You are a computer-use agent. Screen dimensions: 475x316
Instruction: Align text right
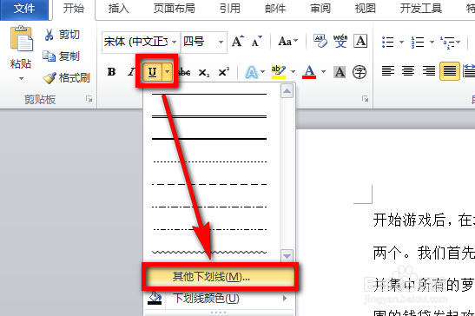(429, 71)
